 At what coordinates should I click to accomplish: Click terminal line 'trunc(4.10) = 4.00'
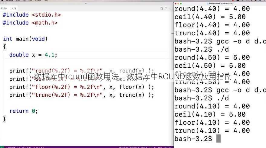[x=212, y=131]
